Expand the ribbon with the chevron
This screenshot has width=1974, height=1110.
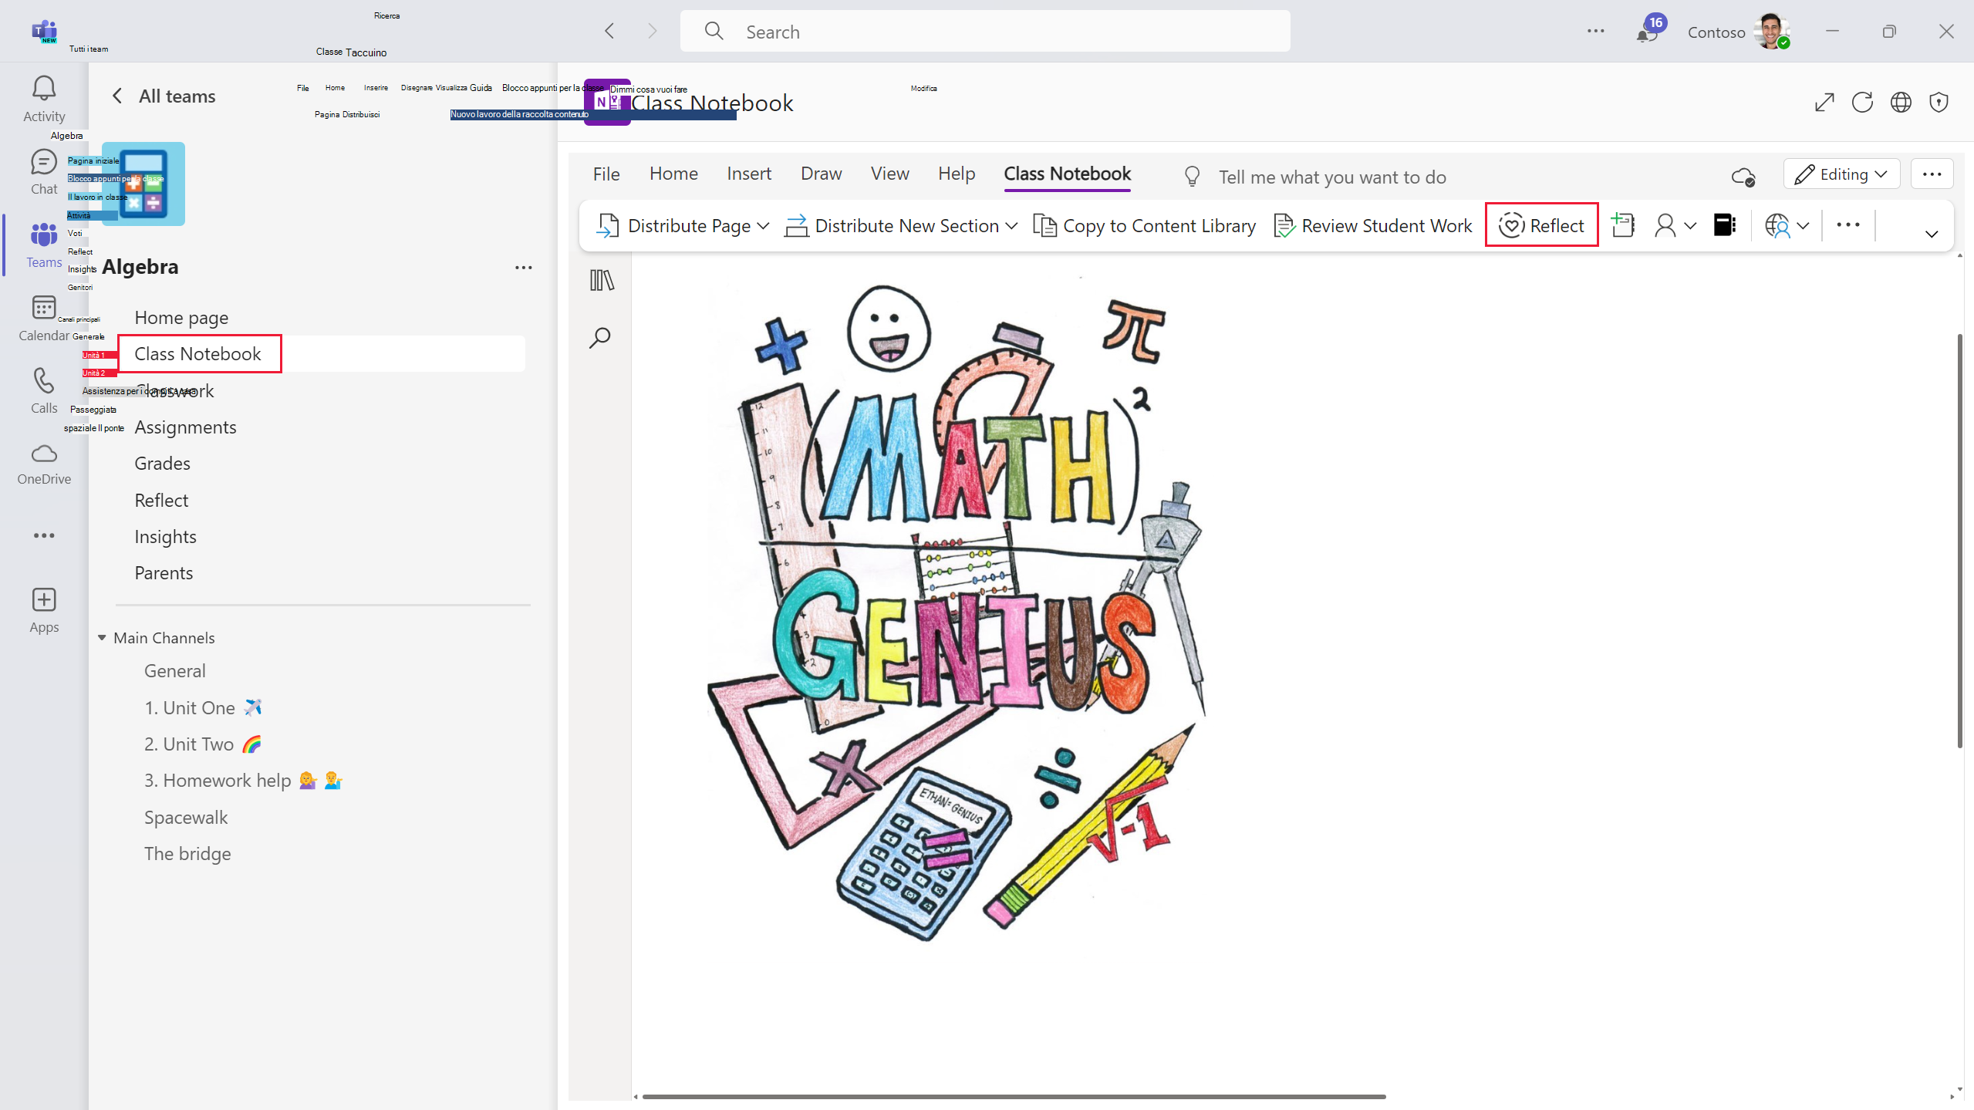click(1932, 234)
